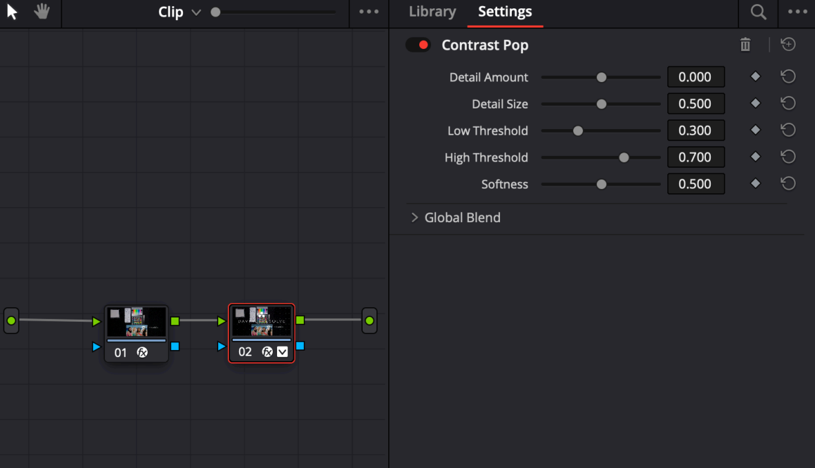
Task: Expand the Global Blend section
Action: [x=415, y=217]
